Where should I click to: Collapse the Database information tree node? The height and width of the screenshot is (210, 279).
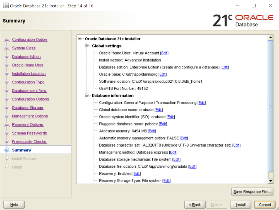pos(87,95)
